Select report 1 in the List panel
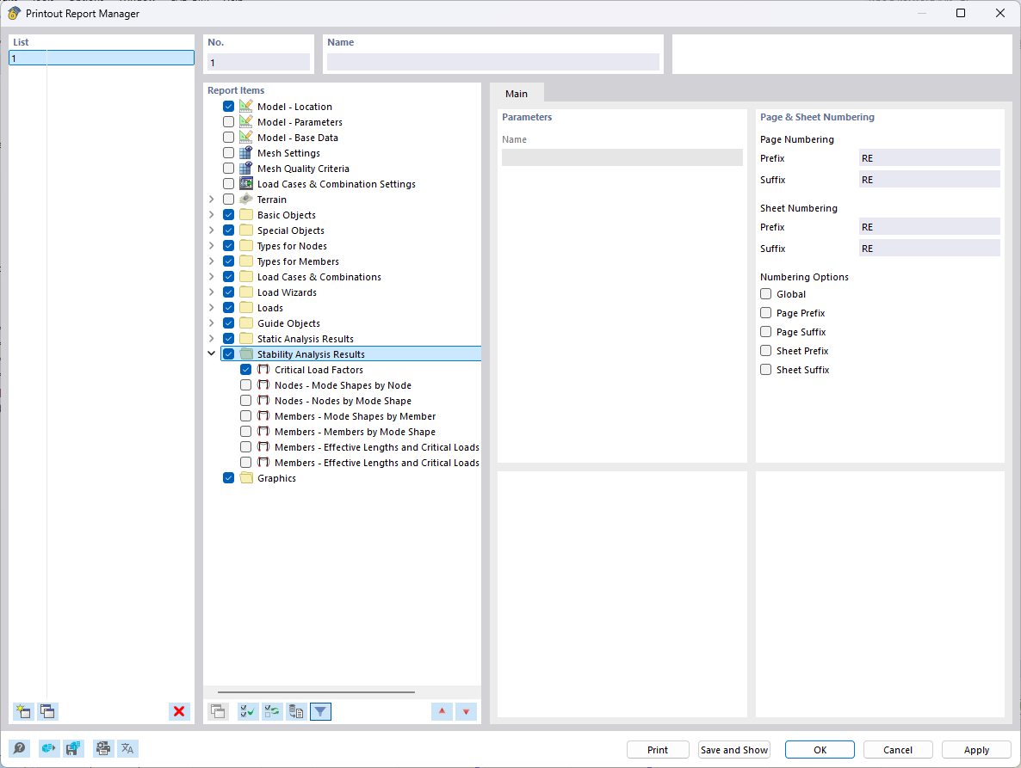 (x=101, y=58)
